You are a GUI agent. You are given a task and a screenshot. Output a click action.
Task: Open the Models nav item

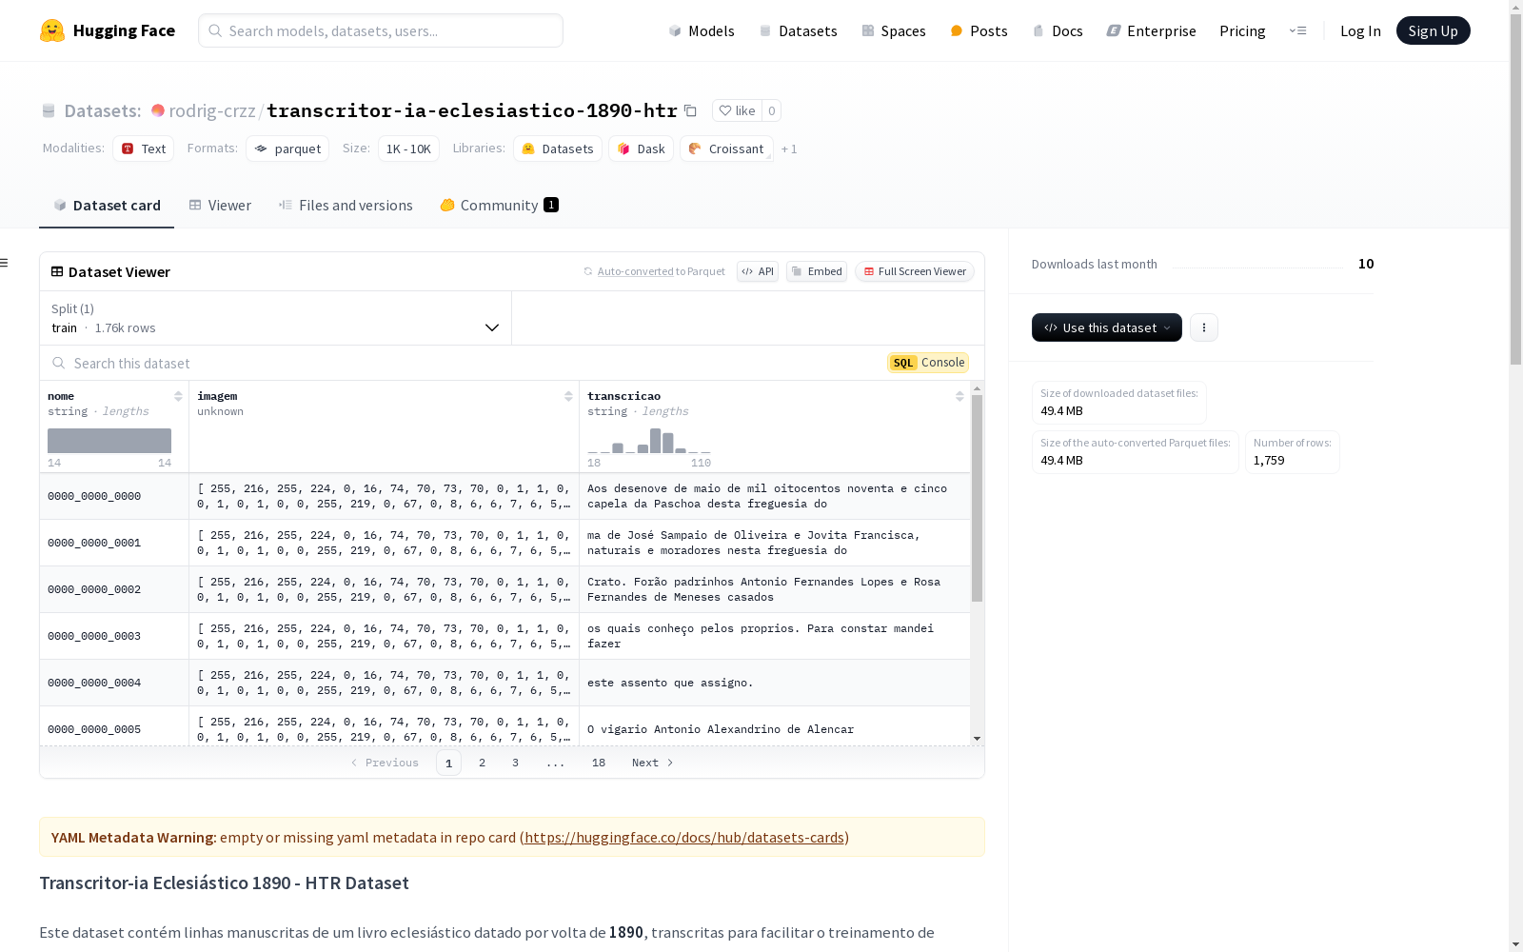pos(702,30)
